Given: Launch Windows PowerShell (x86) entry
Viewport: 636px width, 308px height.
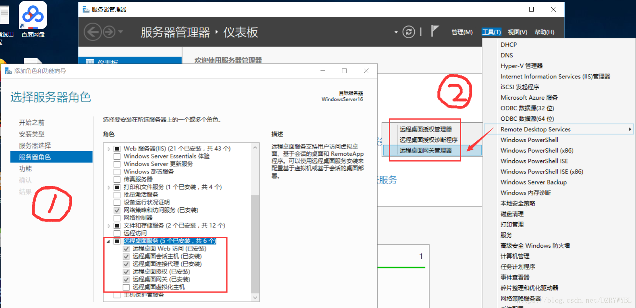Looking at the screenshot, I should (x=537, y=150).
